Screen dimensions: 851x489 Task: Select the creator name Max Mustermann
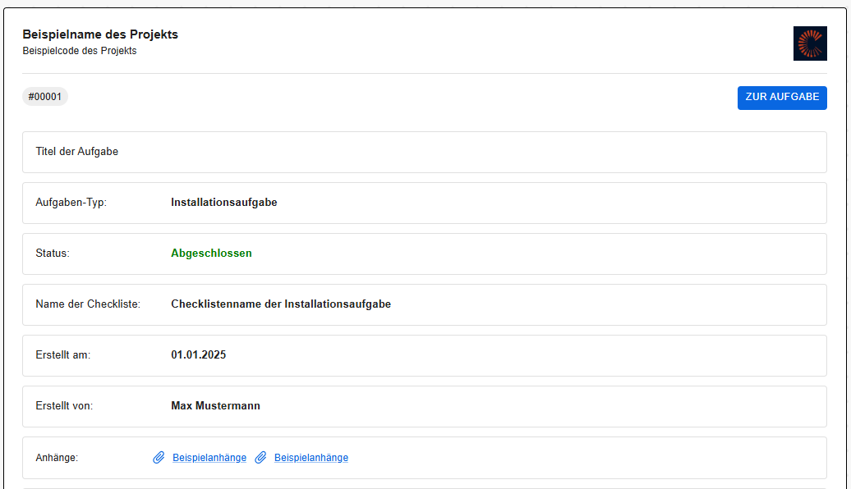(215, 405)
